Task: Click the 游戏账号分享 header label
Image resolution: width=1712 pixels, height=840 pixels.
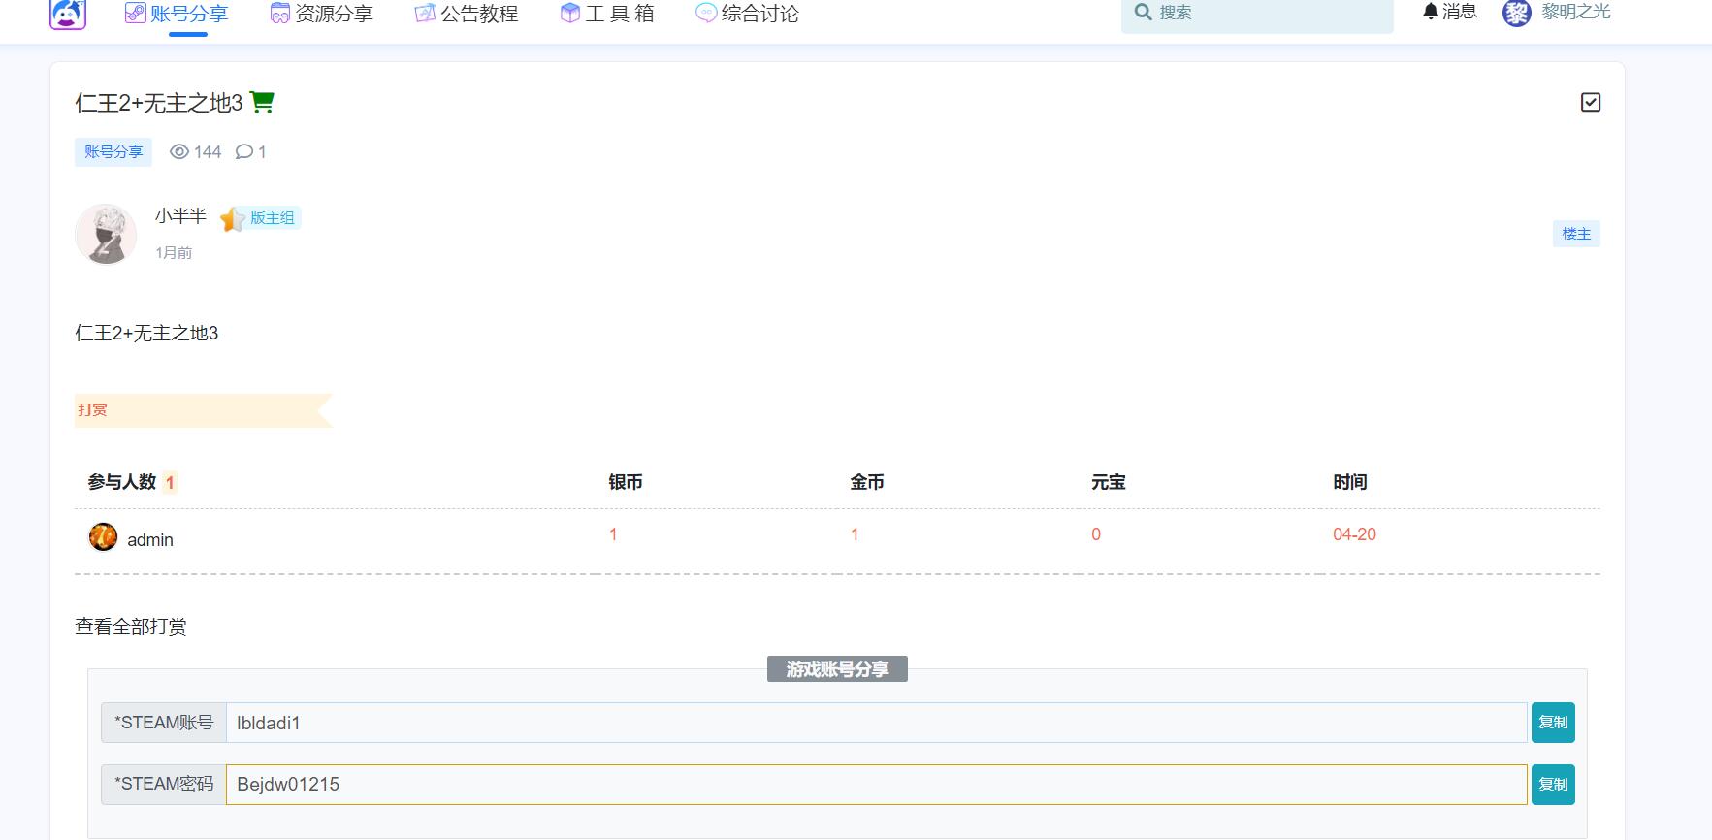Action: [837, 669]
